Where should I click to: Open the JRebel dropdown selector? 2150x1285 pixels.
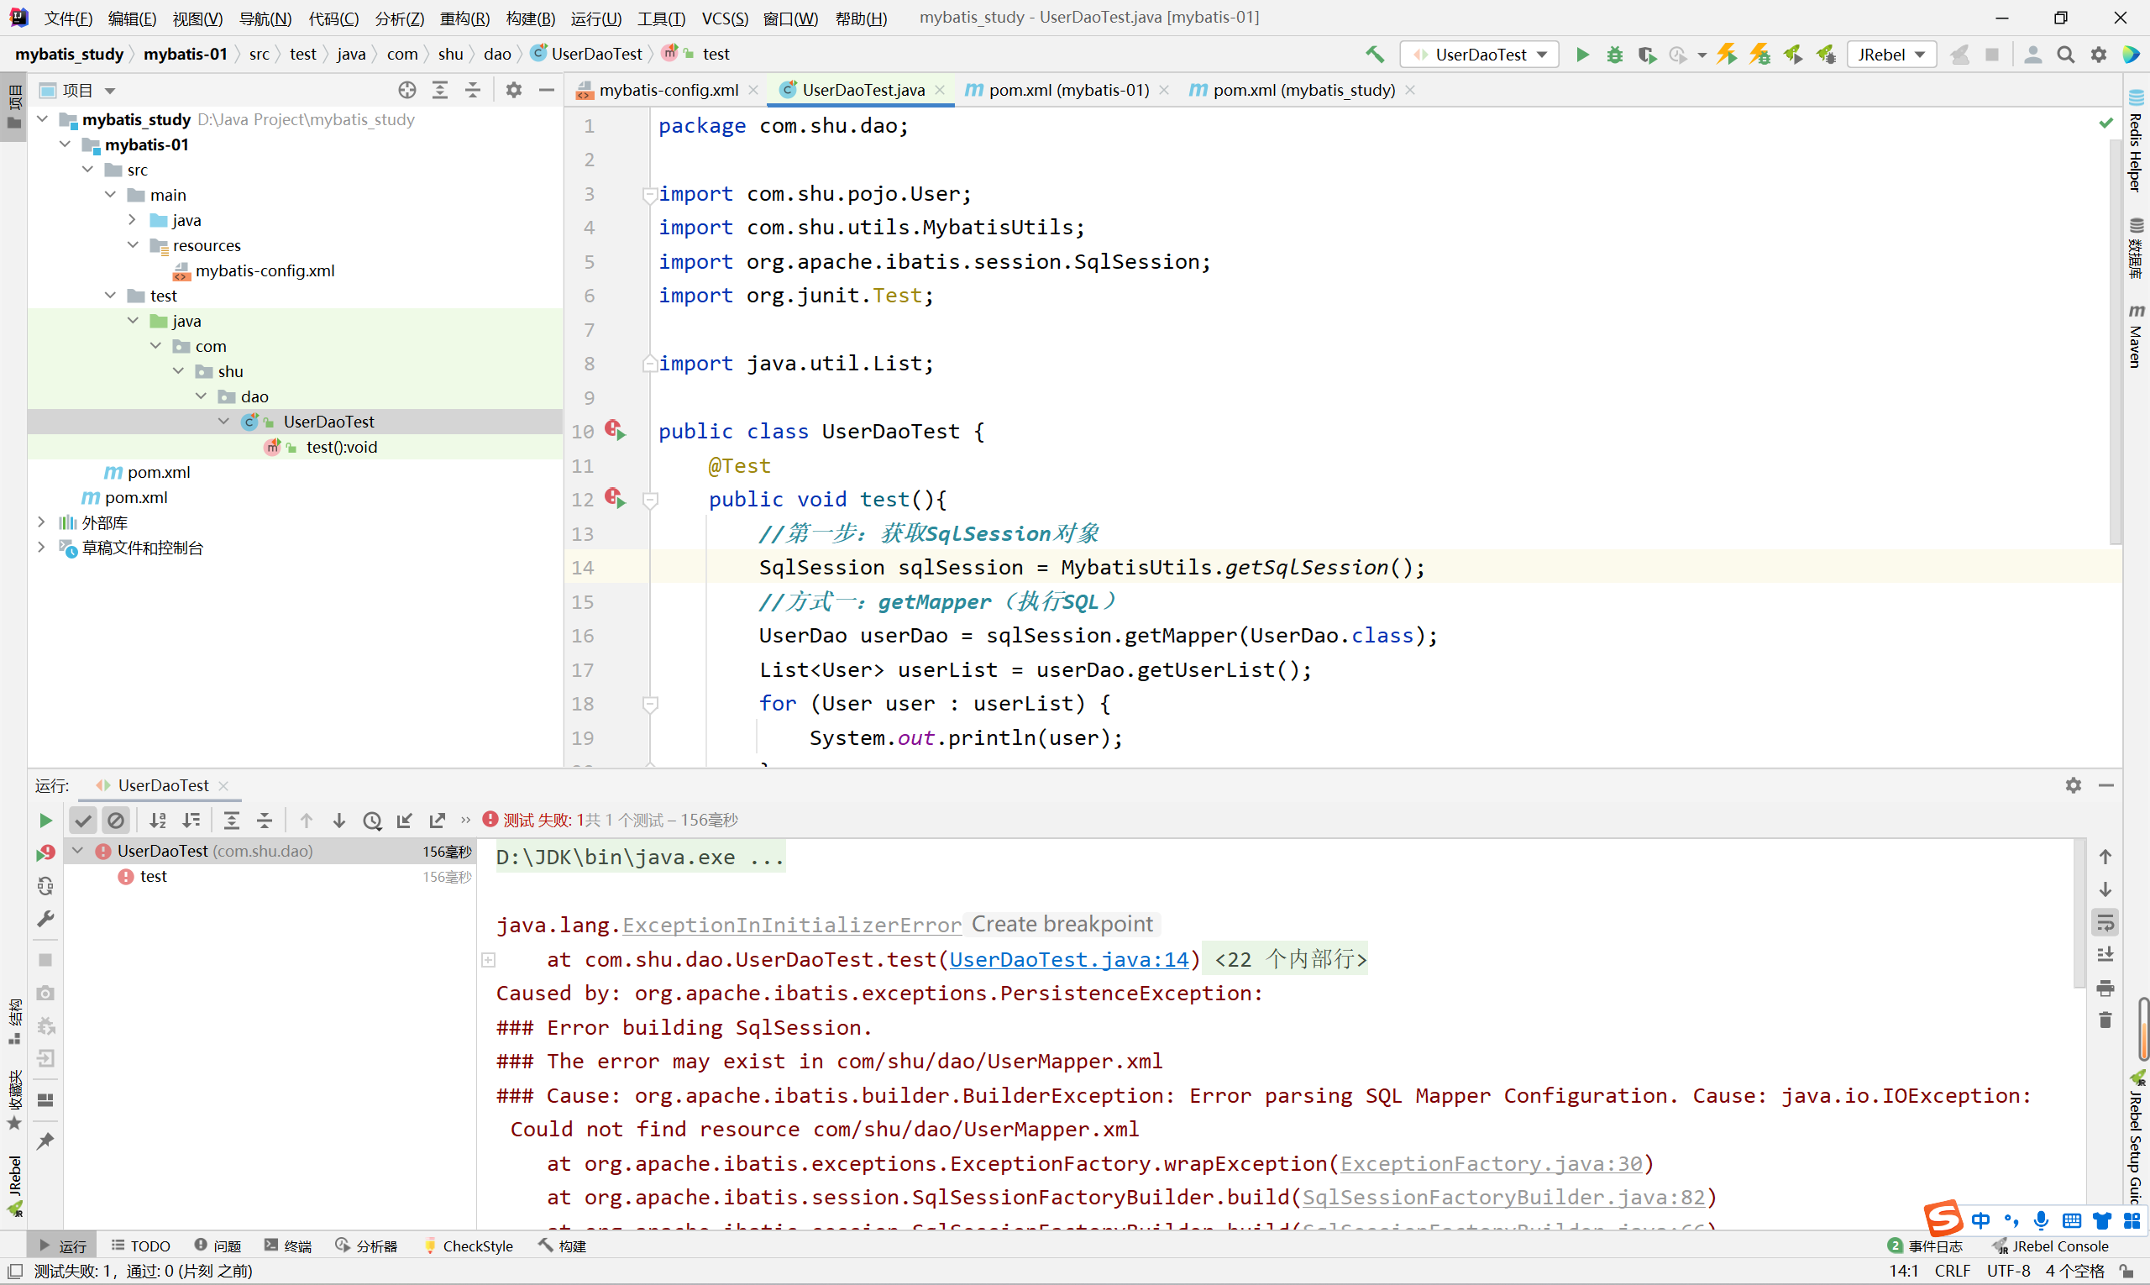[x=1891, y=55]
